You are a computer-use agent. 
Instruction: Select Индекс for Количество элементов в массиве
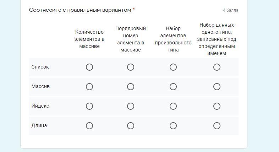tap(89, 106)
